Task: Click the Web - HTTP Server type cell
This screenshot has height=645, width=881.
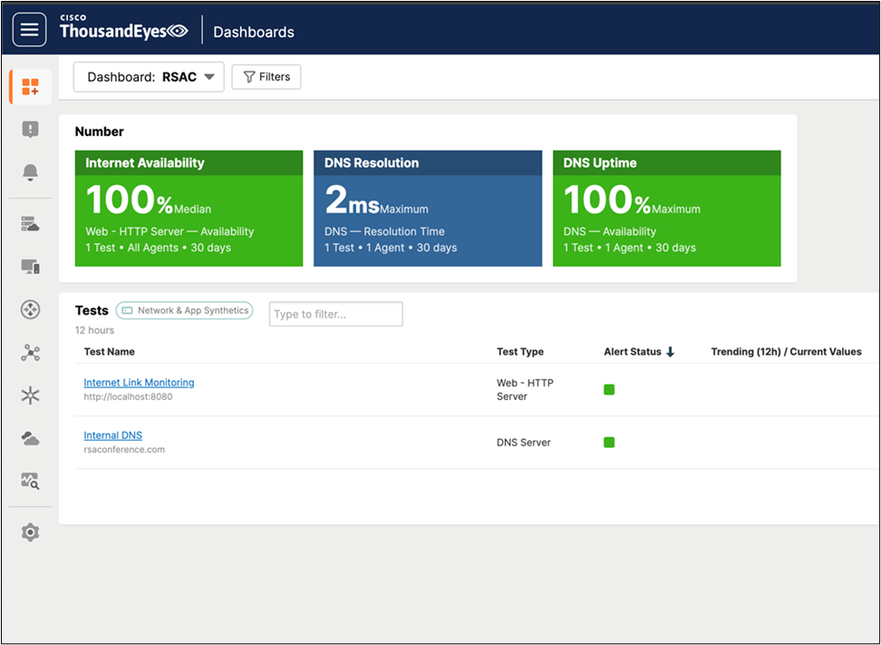Action: pos(525,390)
